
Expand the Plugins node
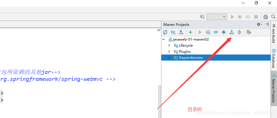(x=169, y=52)
